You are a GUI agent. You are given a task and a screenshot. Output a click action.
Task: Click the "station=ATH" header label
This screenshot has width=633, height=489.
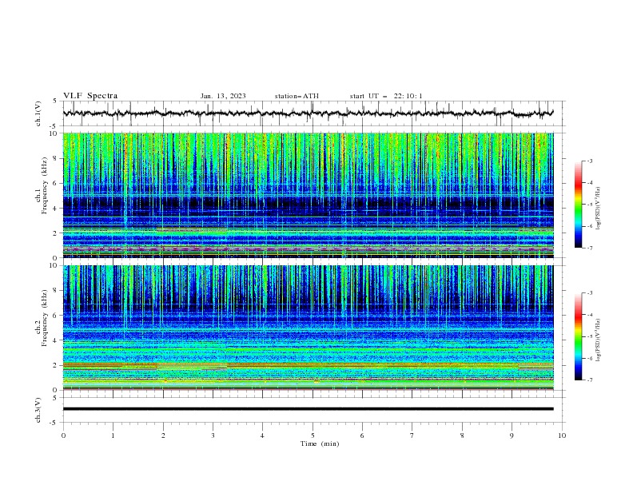[297, 96]
